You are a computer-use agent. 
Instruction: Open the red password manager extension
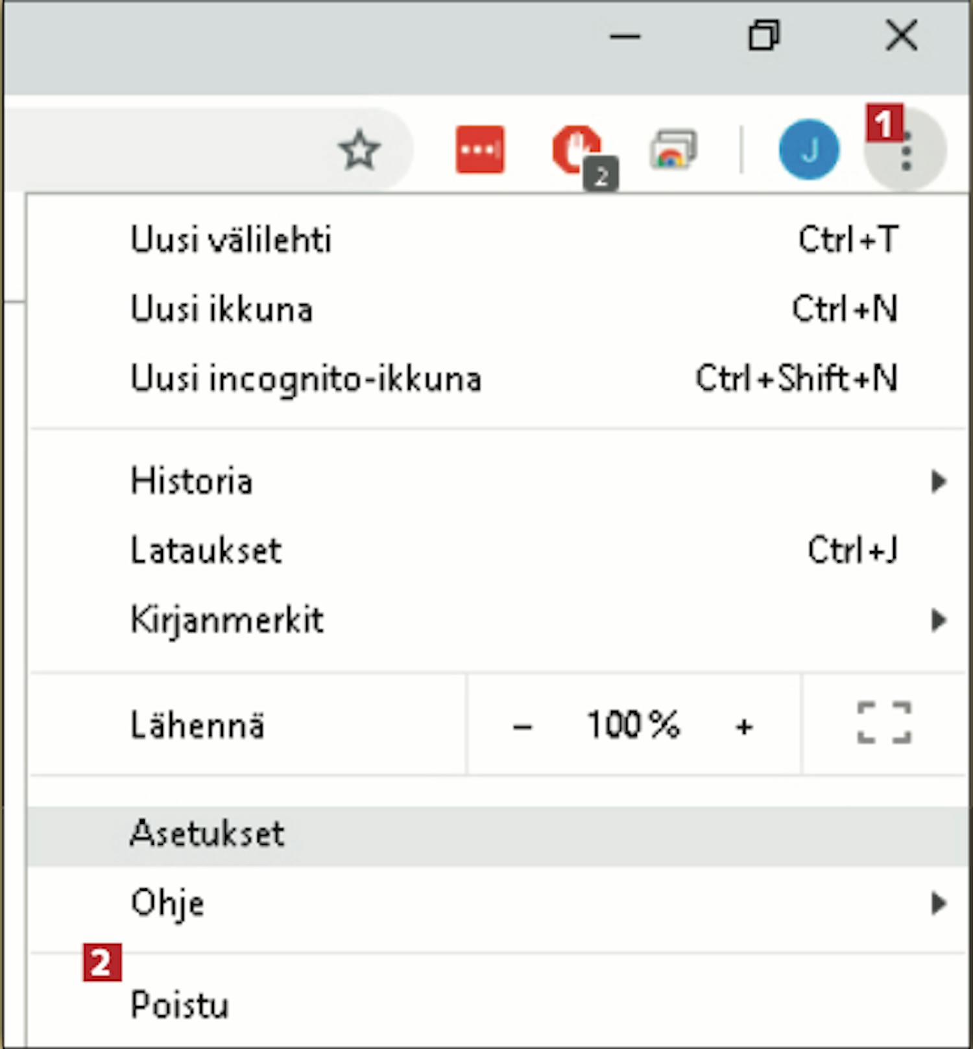pos(480,150)
